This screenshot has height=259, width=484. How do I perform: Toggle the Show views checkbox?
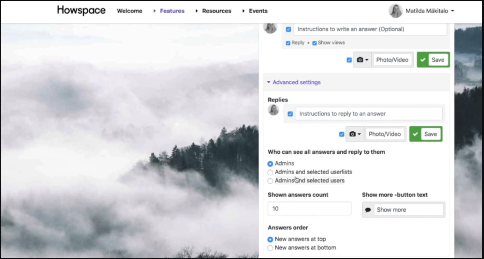pos(315,43)
